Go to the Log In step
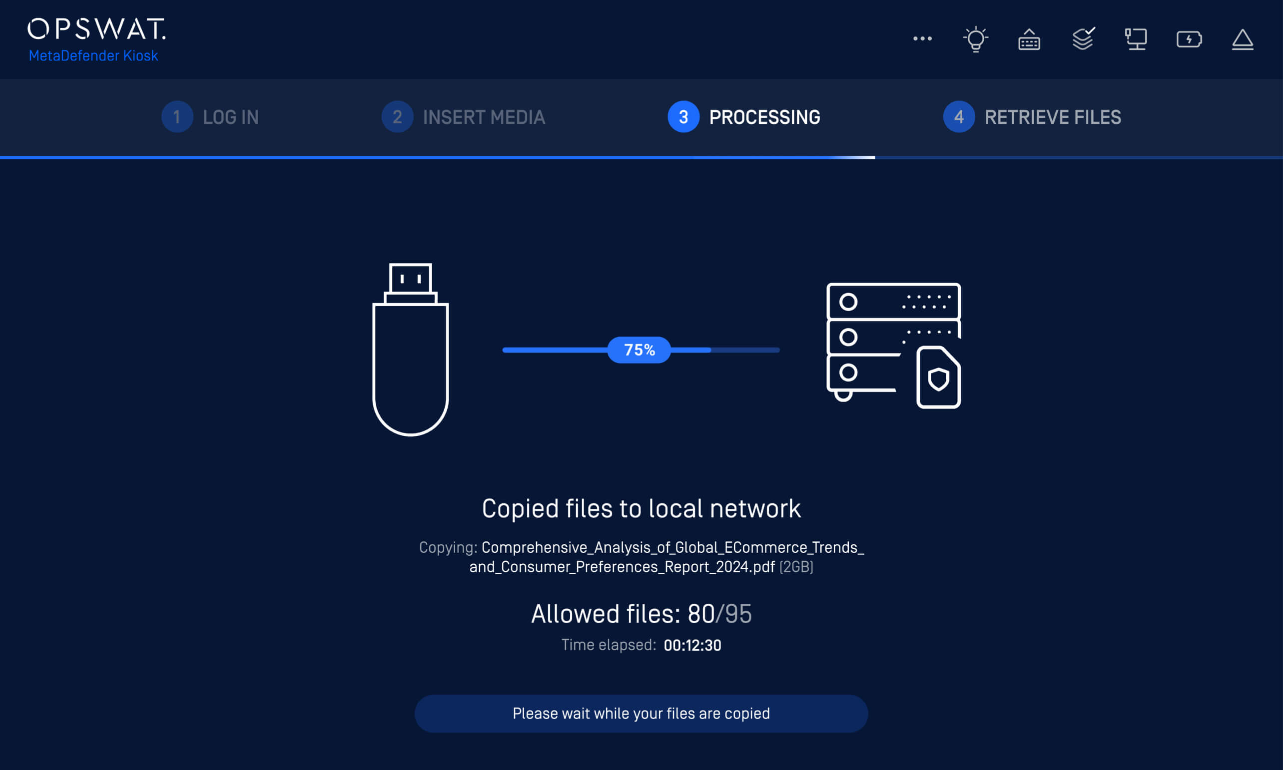This screenshot has width=1283, height=770. click(x=210, y=117)
